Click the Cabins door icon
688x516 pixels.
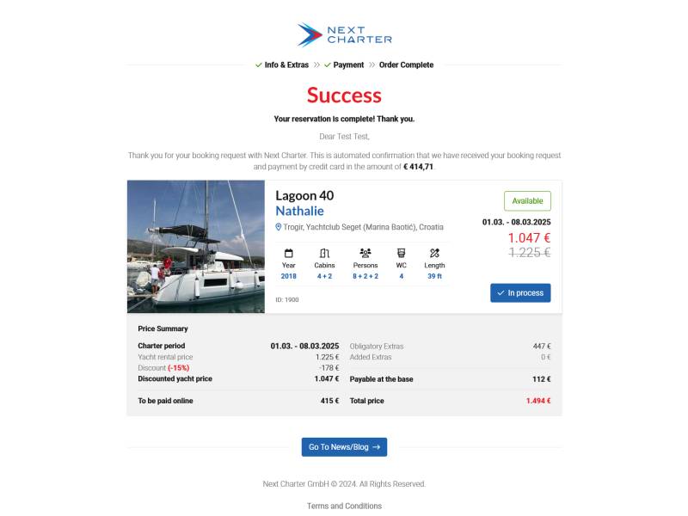[x=324, y=253]
